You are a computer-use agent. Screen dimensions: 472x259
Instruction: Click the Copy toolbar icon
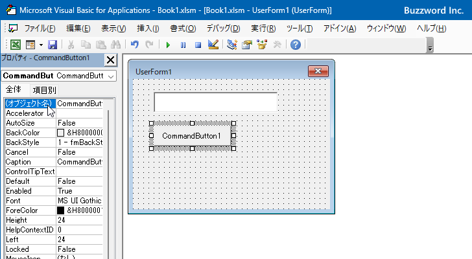point(86,45)
